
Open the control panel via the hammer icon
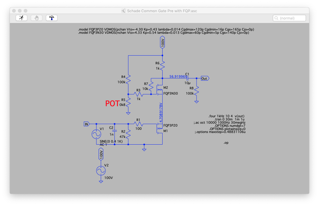pyautogui.click(x=51, y=18)
